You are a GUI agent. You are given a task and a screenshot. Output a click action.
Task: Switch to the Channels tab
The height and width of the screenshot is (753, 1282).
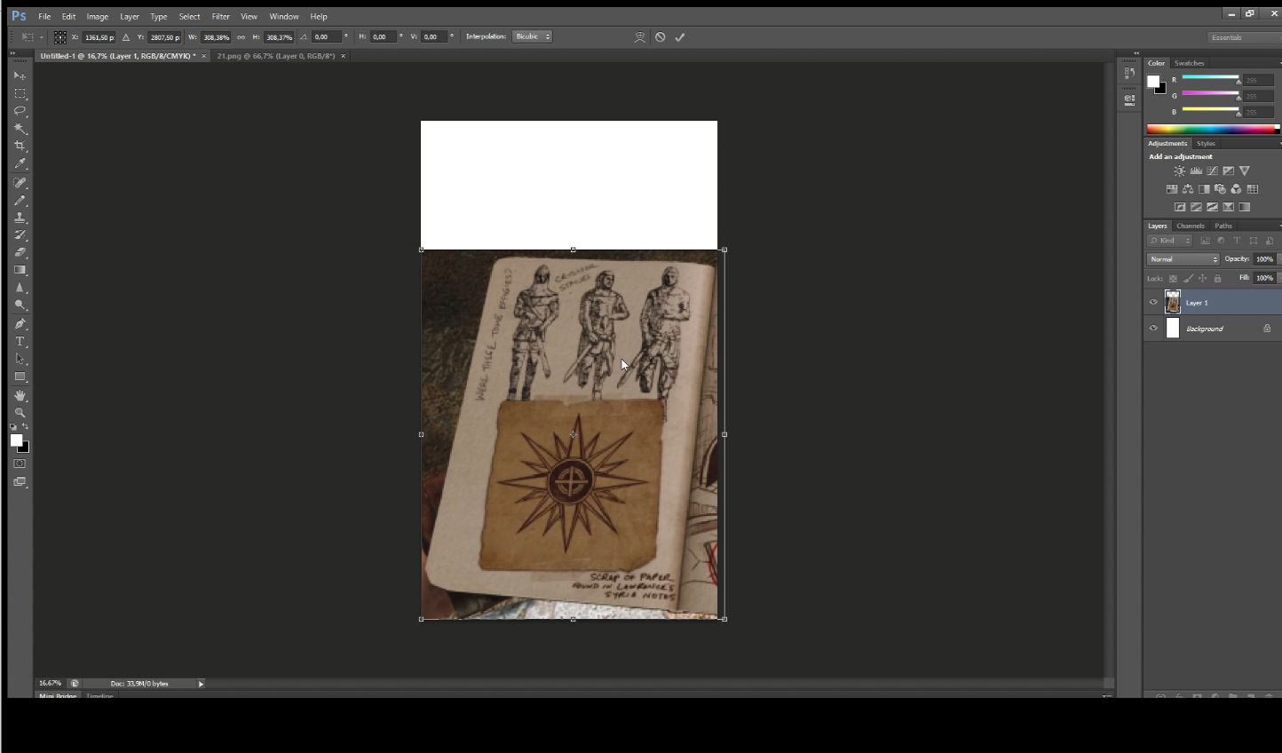[x=1191, y=226]
